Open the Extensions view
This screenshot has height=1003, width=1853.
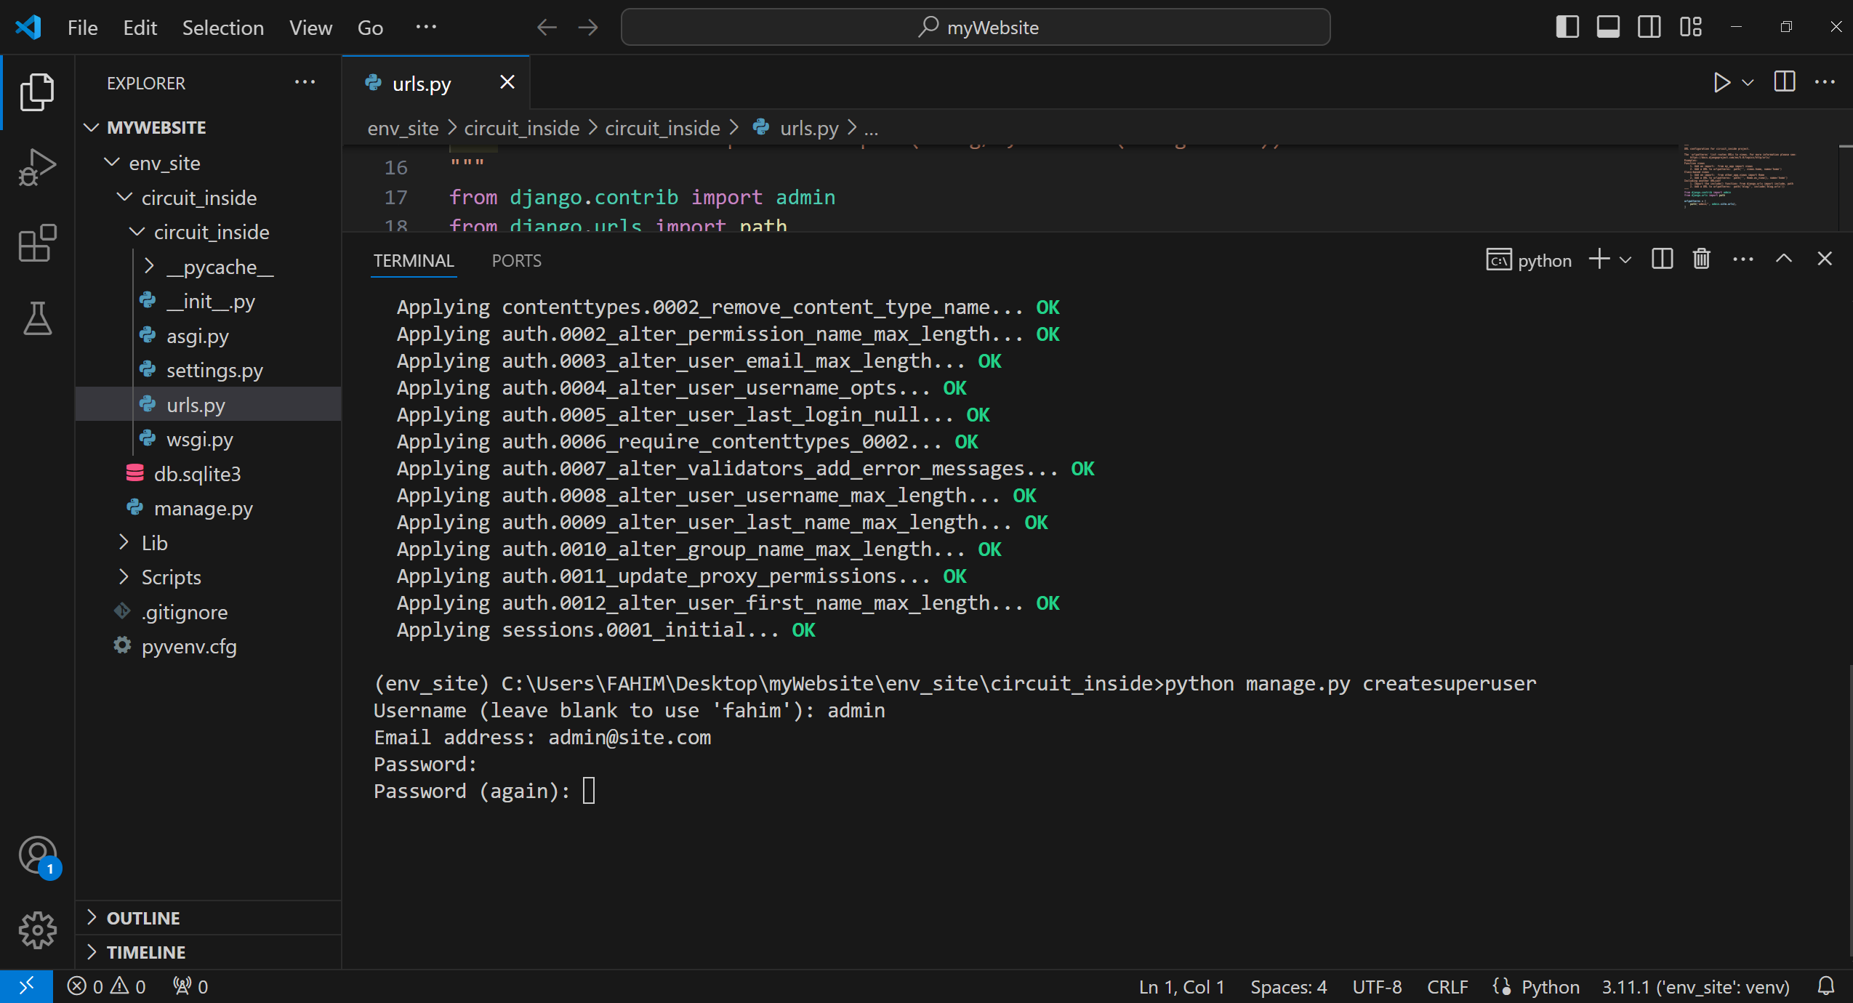coord(37,243)
